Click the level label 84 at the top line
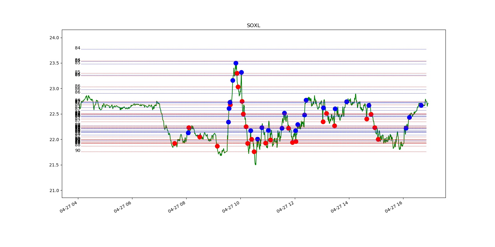 pos(77,48)
